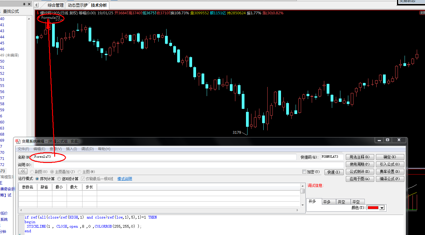Close the formula list side panel

[29, 4]
